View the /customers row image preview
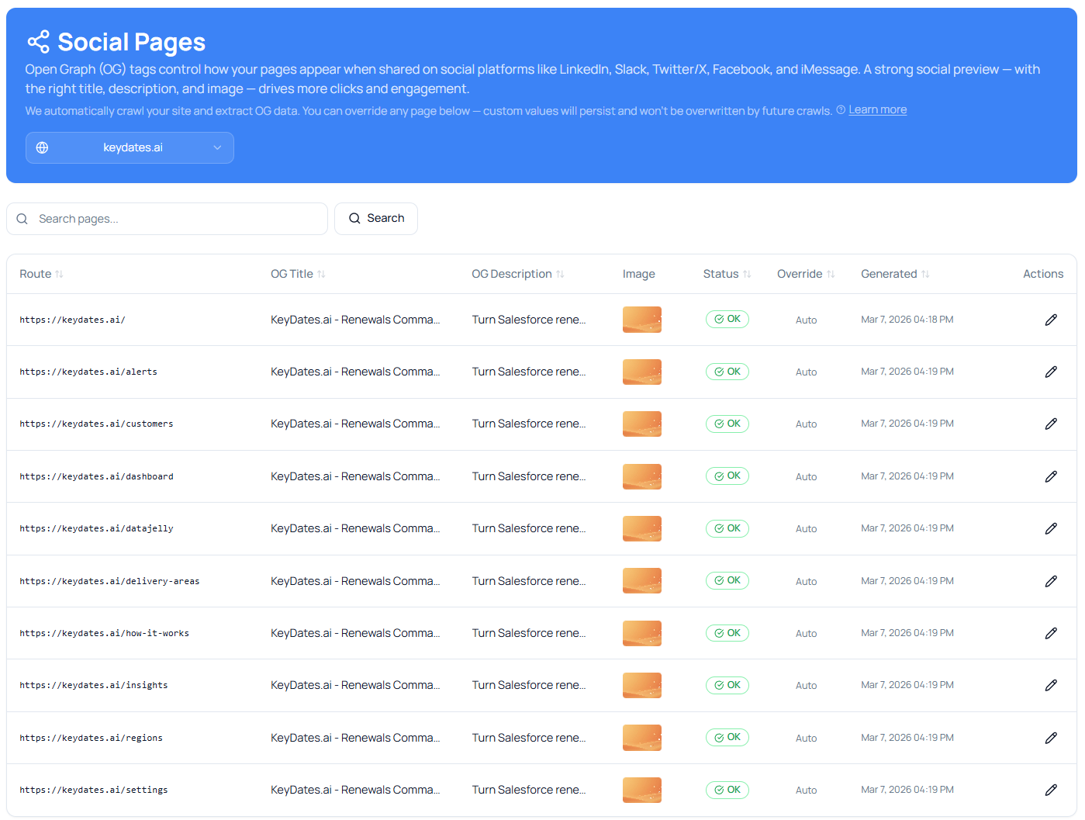The width and height of the screenshot is (1085, 820). point(642,424)
